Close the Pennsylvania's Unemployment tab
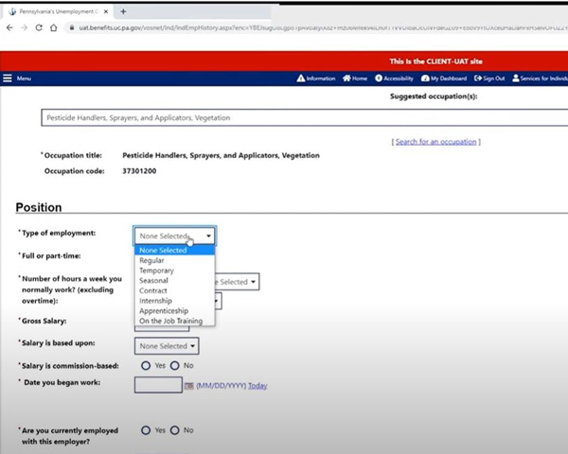The height and width of the screenshot is (454, 568). 106,11
